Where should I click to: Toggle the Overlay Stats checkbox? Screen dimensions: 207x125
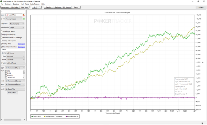tap(1, 44)
